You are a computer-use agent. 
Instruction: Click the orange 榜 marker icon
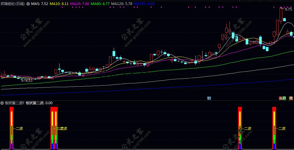(291, 98)
